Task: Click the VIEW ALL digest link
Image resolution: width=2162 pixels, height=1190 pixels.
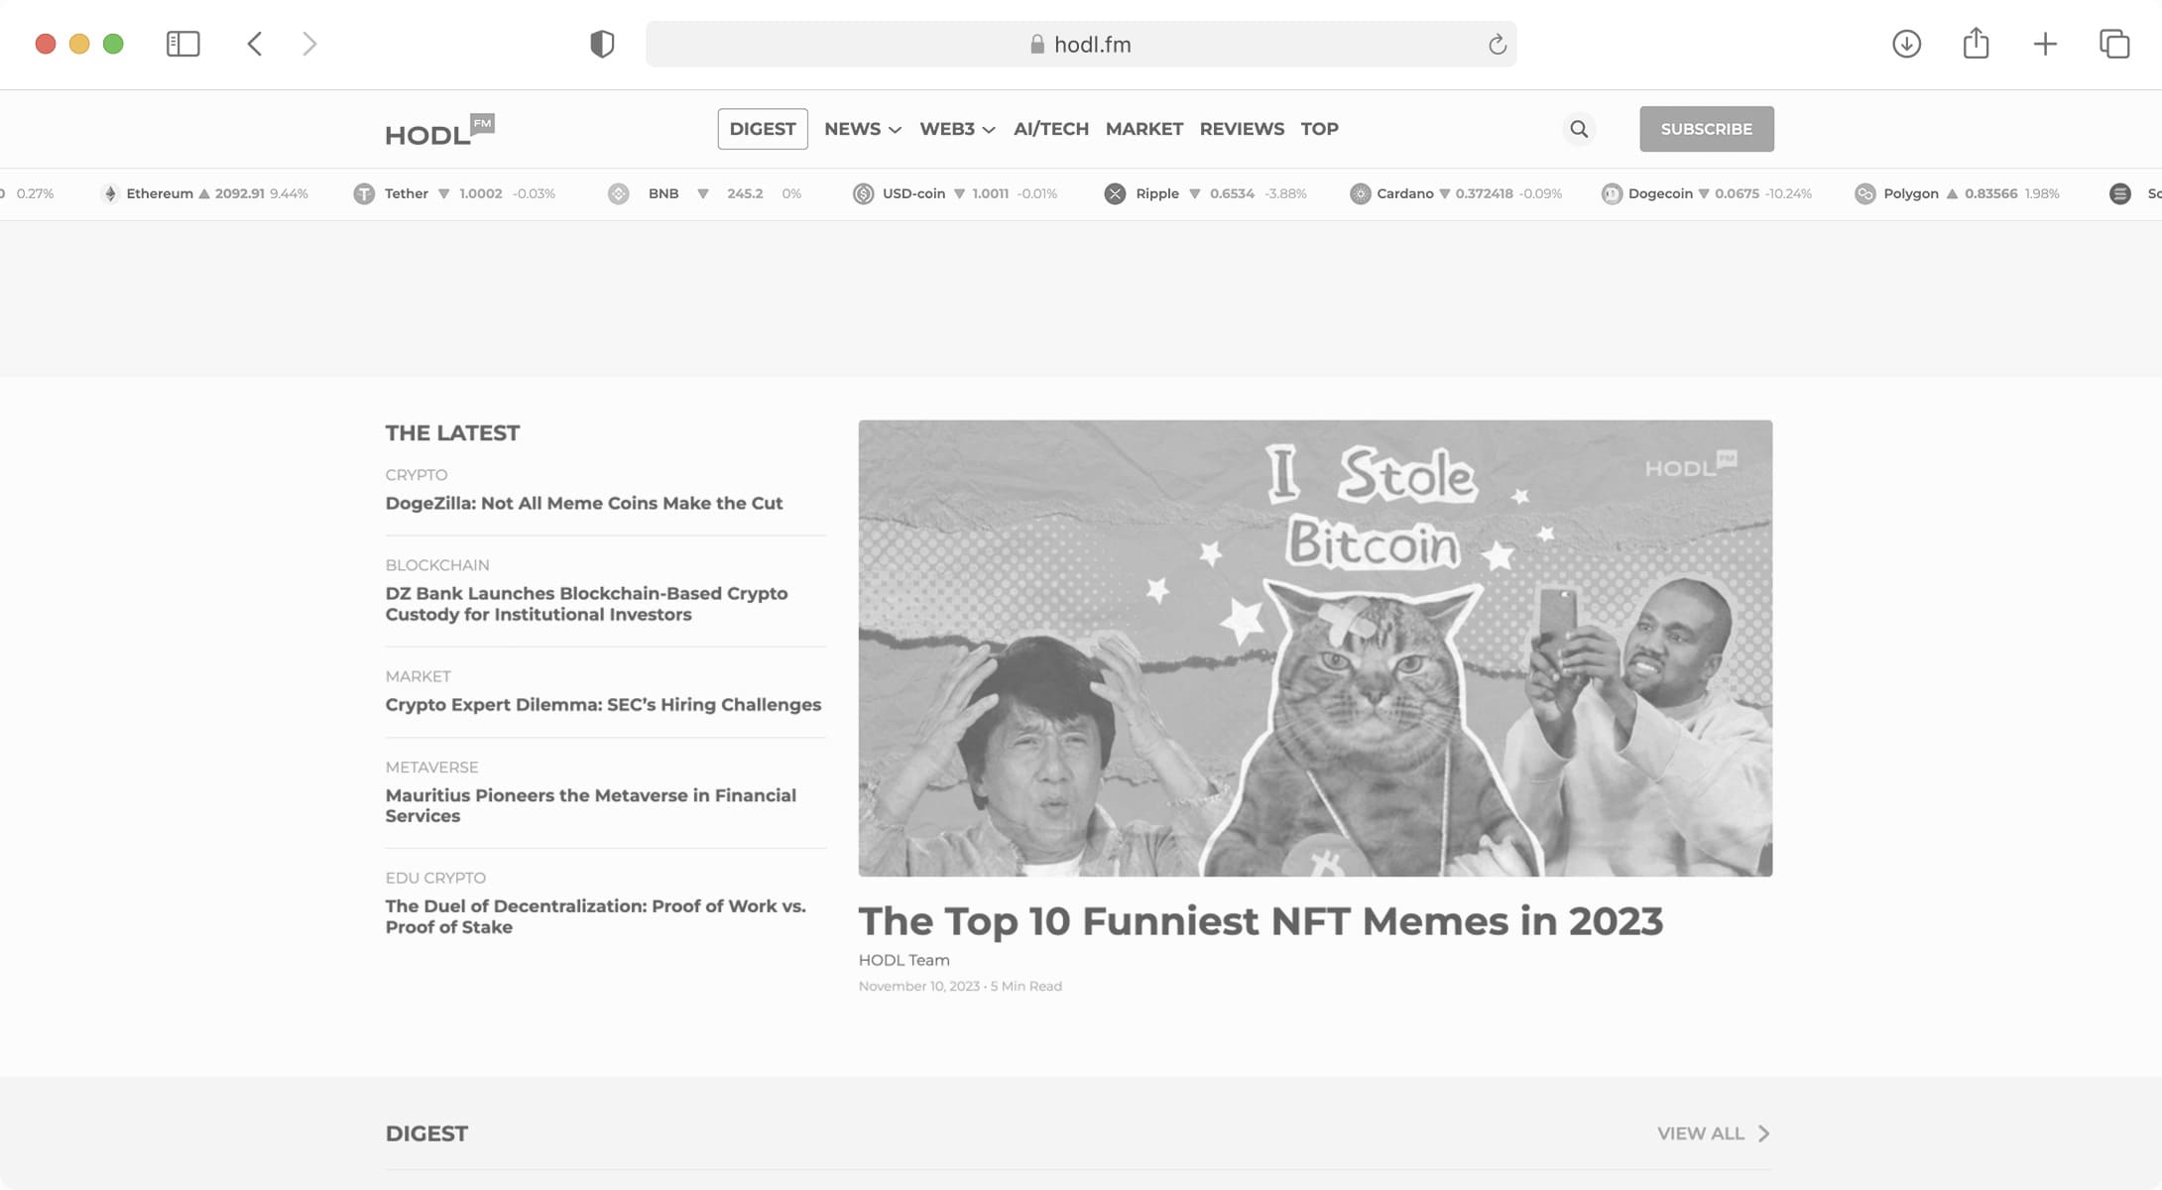Action: tap(1700, 1133)
